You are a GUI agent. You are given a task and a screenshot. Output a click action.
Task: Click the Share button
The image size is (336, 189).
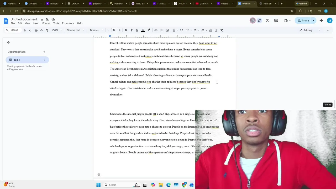(303, 20)
